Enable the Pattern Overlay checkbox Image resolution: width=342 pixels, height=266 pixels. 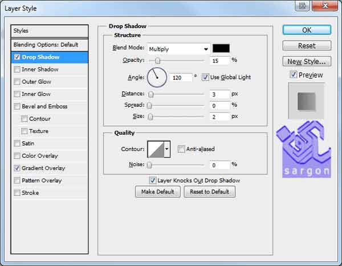tap(17, 180)
